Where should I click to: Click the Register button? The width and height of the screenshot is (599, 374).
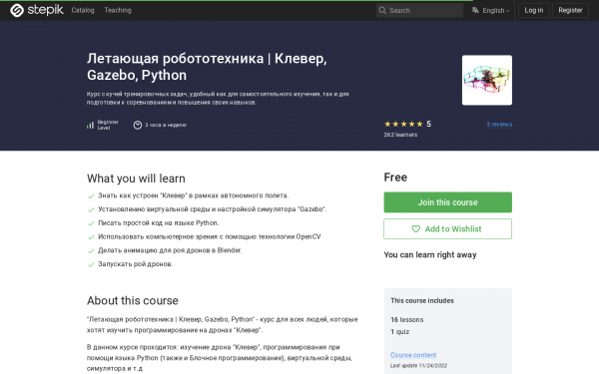(x=570, y=10)
